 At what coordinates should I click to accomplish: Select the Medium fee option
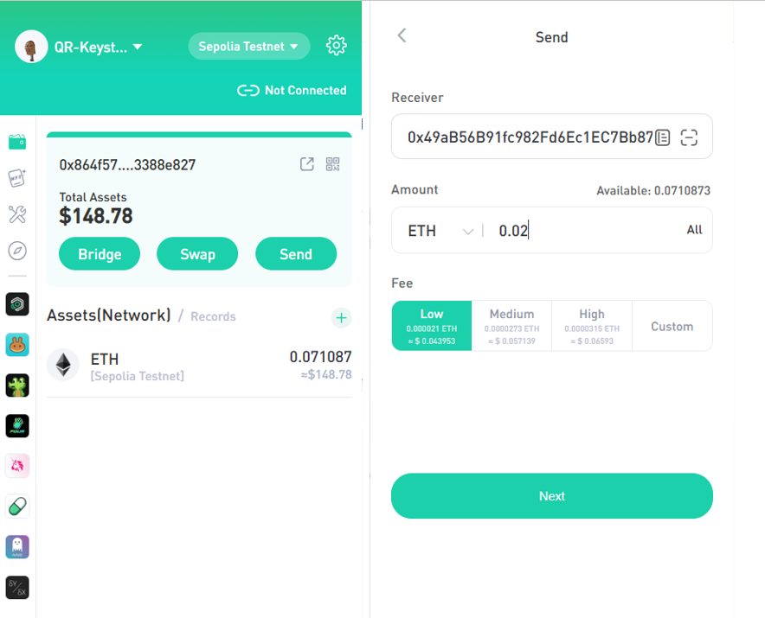click(x=511, y=326)
